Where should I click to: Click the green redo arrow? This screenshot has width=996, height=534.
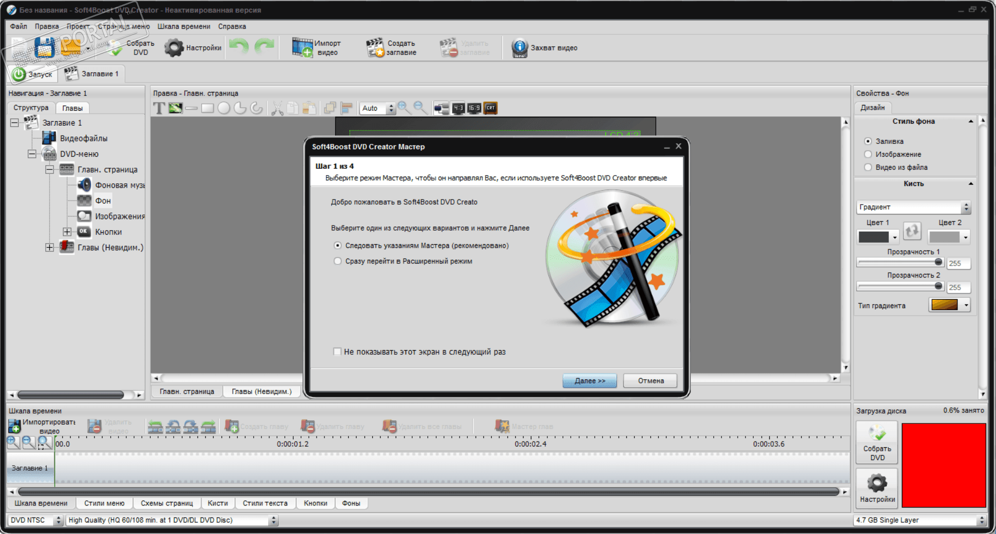point(265,47)
